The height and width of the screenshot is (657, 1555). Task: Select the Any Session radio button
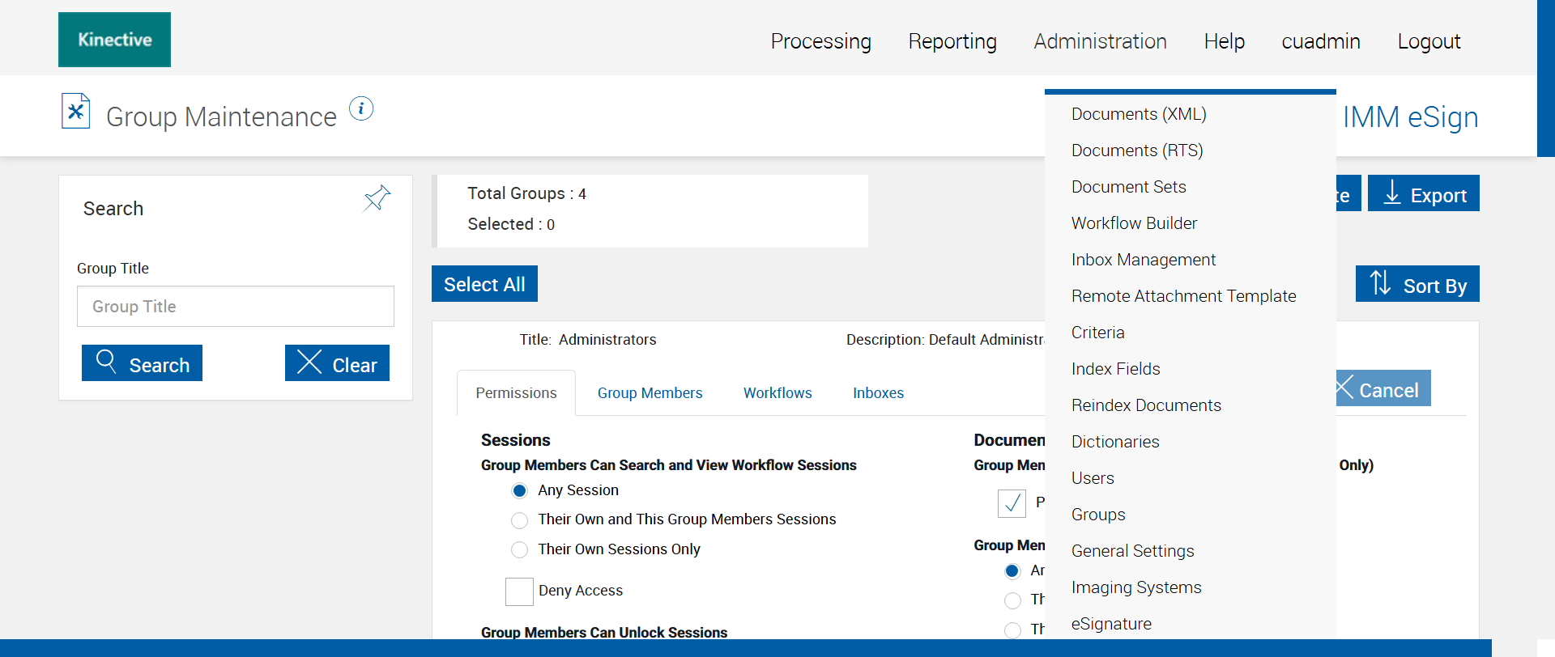coord(520,491)
